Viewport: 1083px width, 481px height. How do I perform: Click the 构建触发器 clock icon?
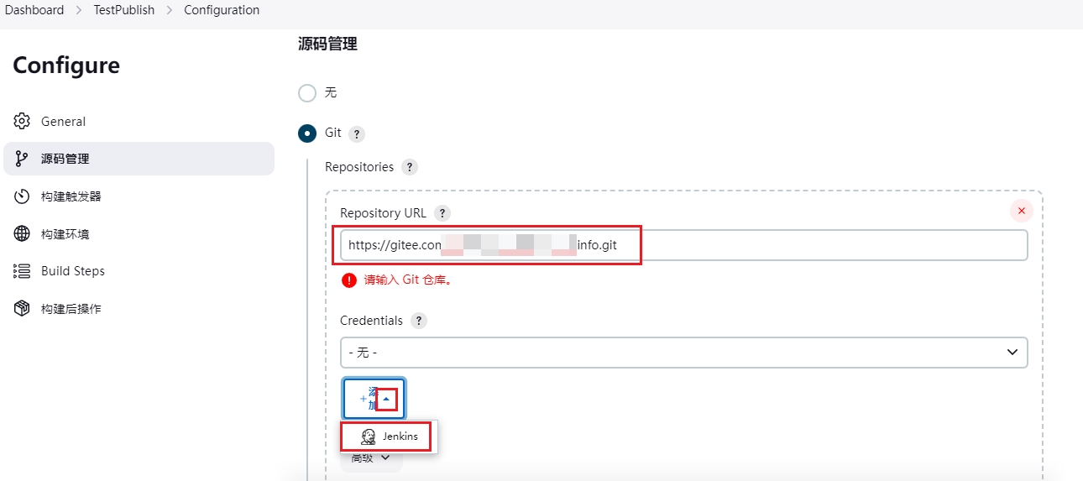pyautogui.click(x=22, y=196)
